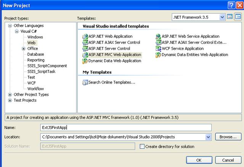Image resolution: width=244 pixels, height=167 pixels.
Task: Open the Search Online Templates icon
Action: tap(85, 82)
